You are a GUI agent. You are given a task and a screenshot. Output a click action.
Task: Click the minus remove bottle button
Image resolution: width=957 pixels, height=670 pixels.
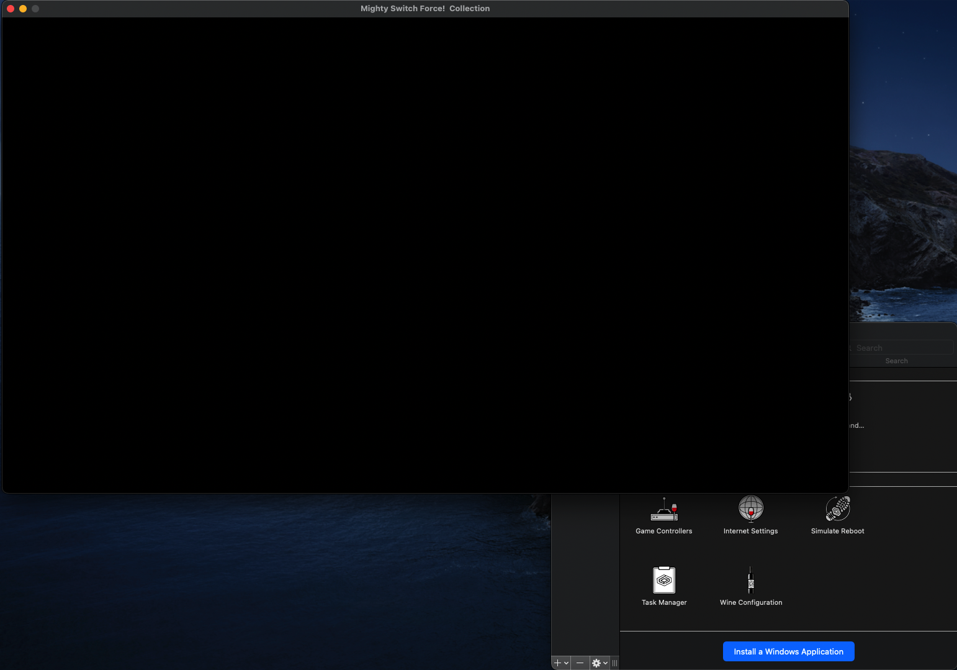coord(580,663)
